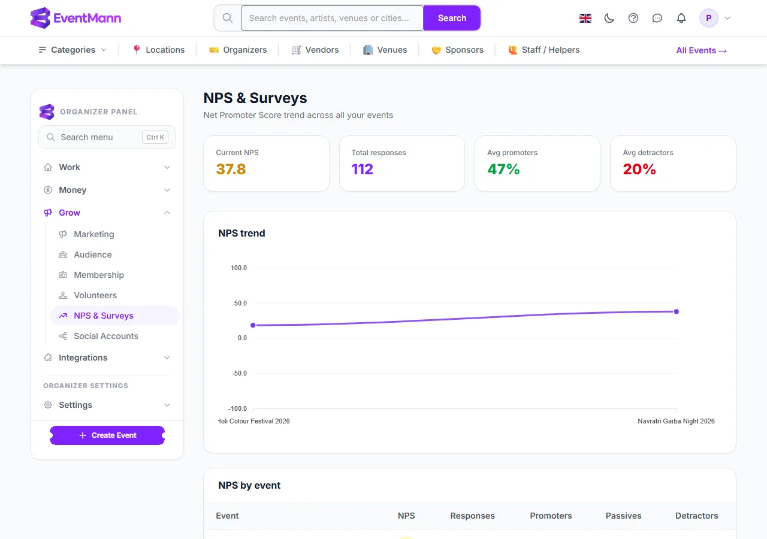The height and width of the screenshot is (539, 767).
Task: Open the help question mark icon
Action: coord(633,18)
